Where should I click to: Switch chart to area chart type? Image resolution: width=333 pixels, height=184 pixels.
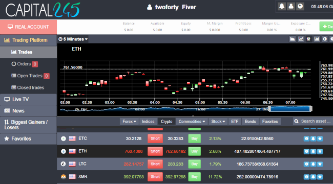[293, 39]
